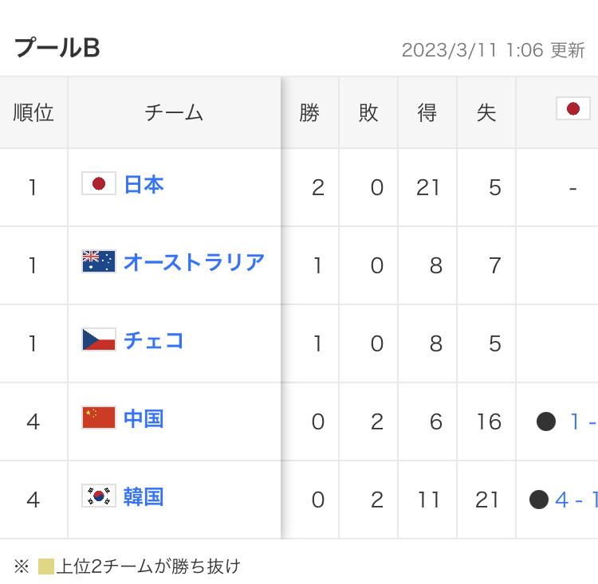Click the プールB heading
This screenshot has height=584, width=598.
pos(57,48)
